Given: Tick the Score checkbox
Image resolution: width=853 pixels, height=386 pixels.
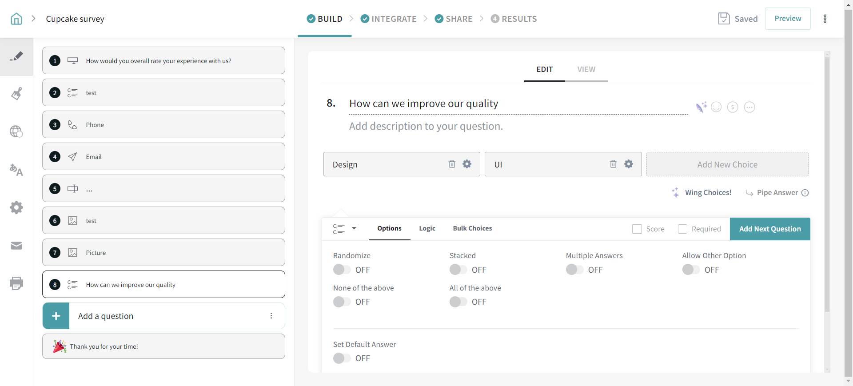Looking at the screenshot, I should coord(637,229).
